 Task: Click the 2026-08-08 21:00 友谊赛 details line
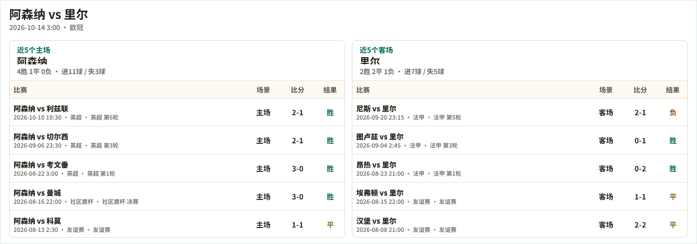pyautogui.click(x=406, y=230)
